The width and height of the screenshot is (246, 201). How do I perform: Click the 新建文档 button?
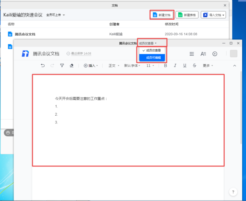(x=162, y=15)
